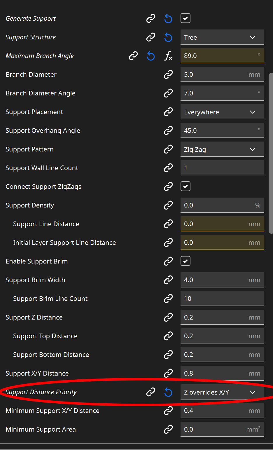Reset Support Distance Priority to default

[x=168, y=392]
